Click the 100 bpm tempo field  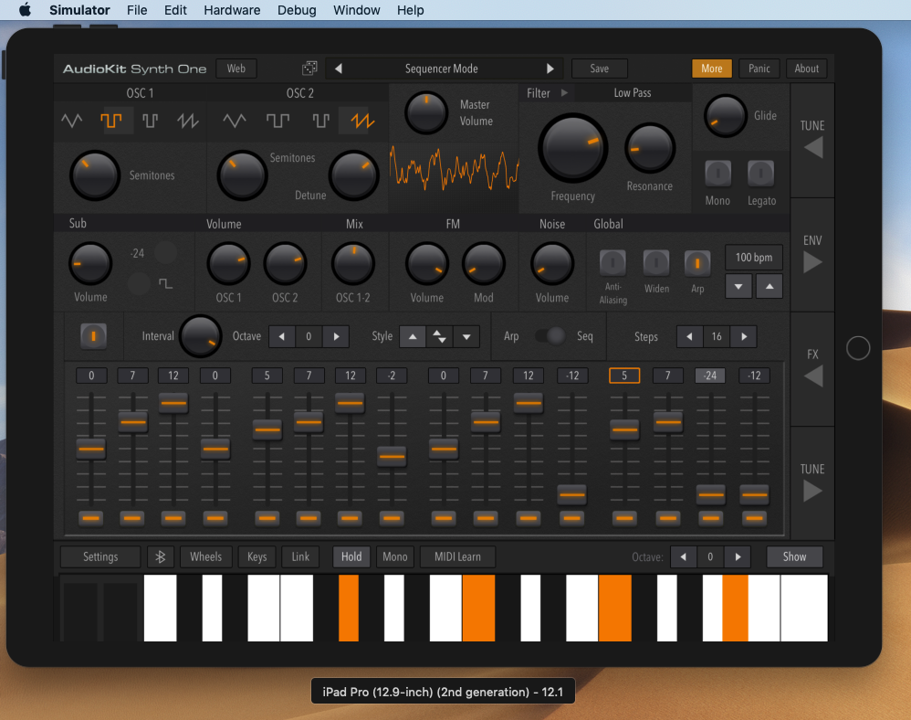pyautogui.click(x=754, y=257)
